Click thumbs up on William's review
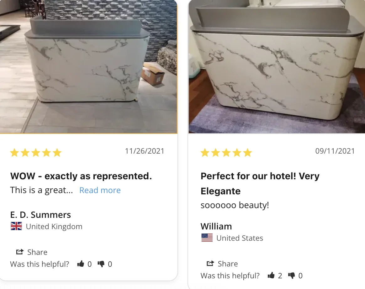Screen dimensions: 365x289 271,275
